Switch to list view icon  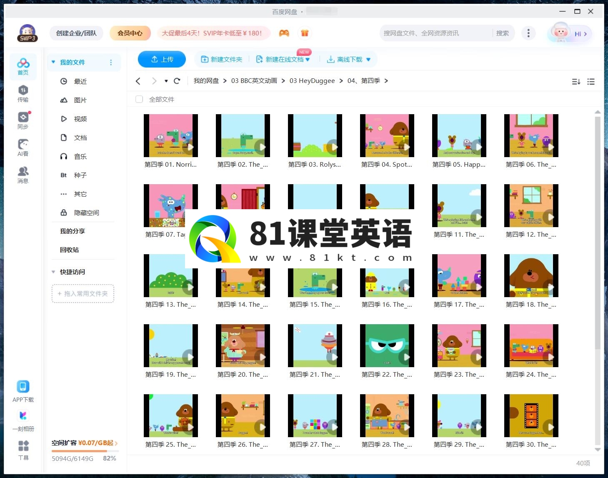(x=591, y=82)
